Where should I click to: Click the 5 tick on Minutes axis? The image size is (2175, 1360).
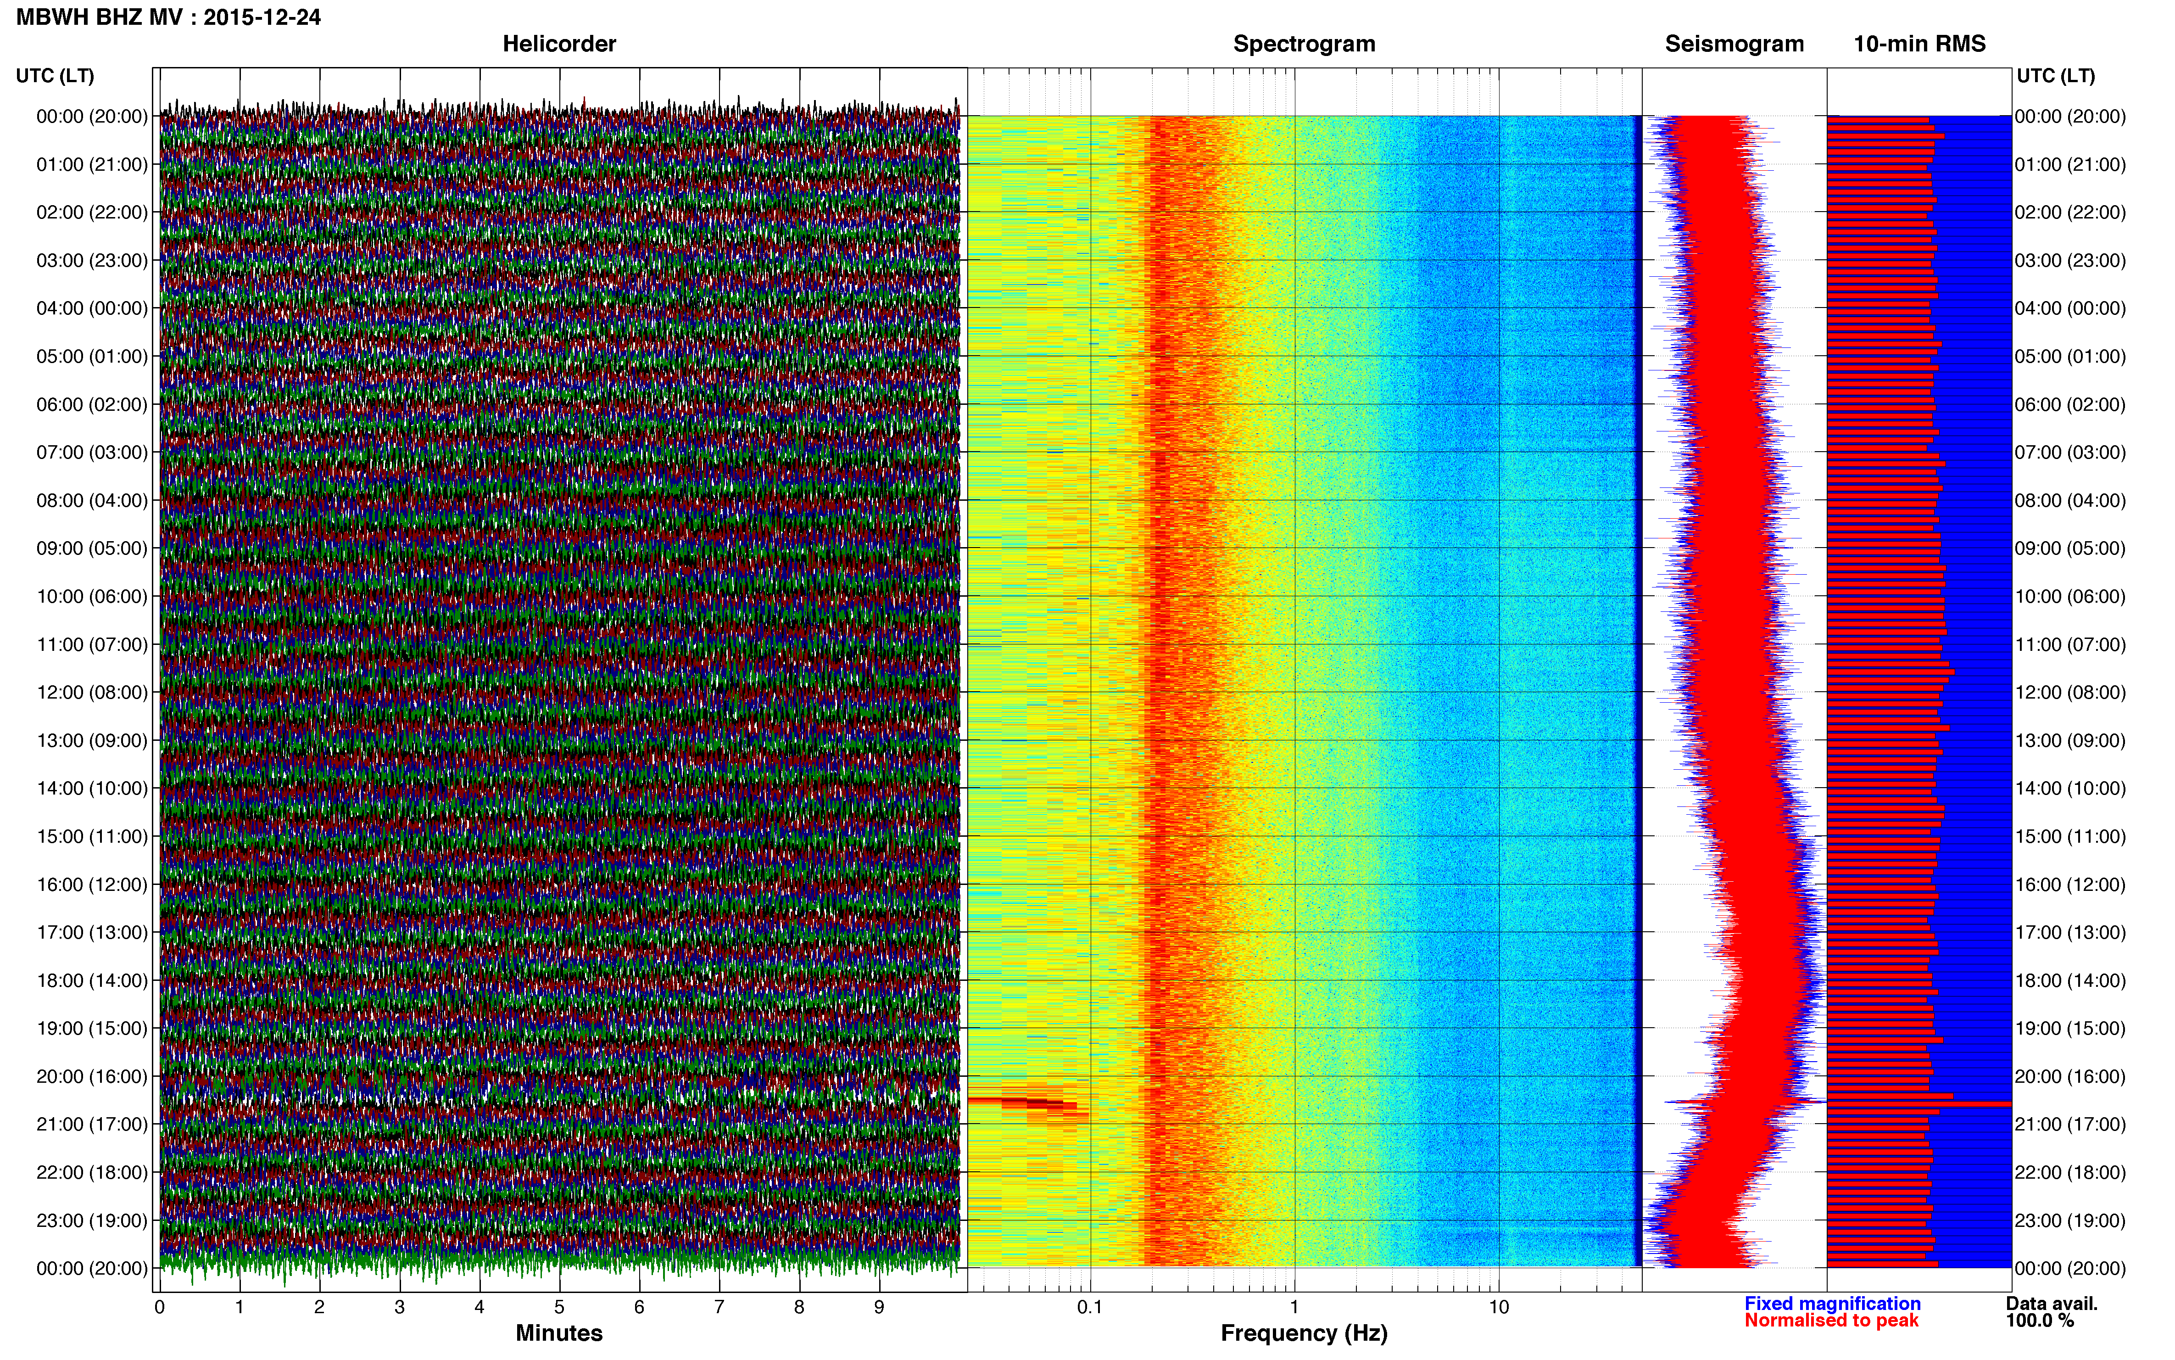[x=559, y=1307]
